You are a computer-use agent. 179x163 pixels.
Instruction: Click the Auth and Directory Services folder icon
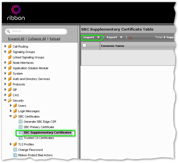(x=10, y=79)
